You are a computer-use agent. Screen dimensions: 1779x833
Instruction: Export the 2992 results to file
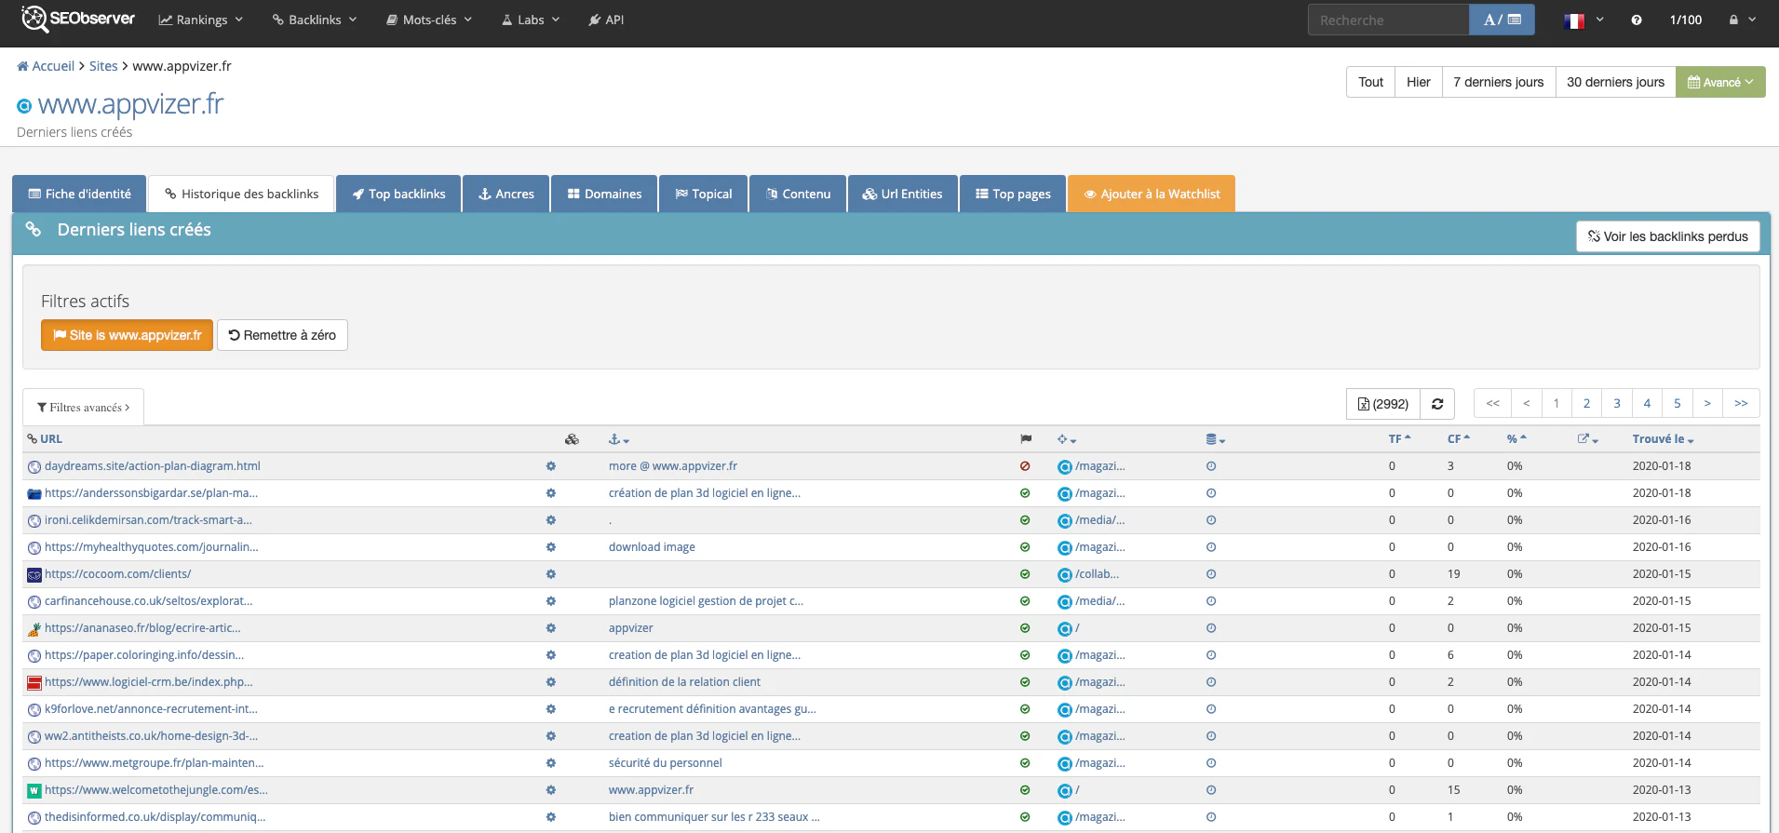[1382, 404]
